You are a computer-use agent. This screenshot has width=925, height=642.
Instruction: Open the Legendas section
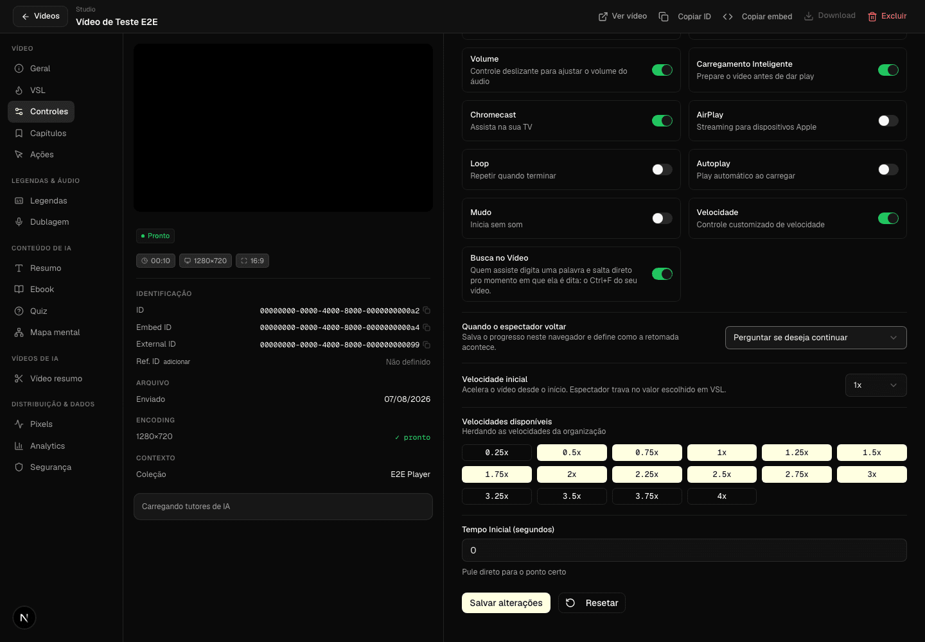coord(41,201)
